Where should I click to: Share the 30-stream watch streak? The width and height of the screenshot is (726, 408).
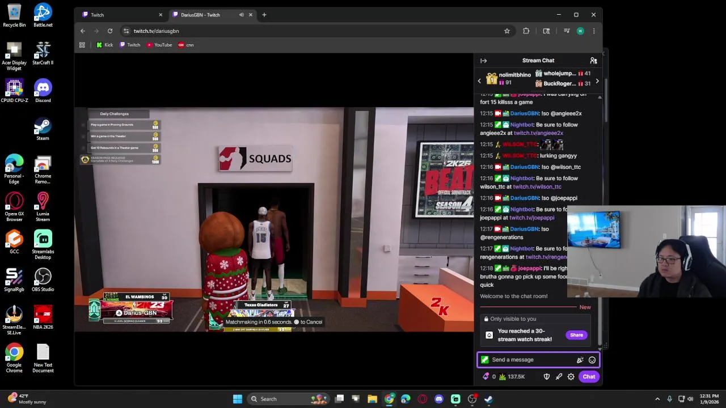coord(576,335)
